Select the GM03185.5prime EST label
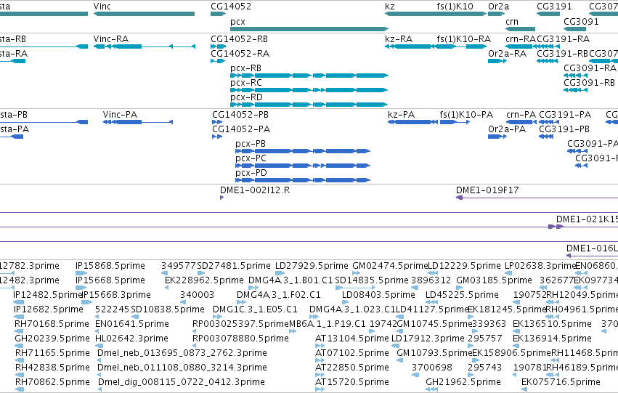The width and height of the screenshot is (618, 393). coord(495,280)
